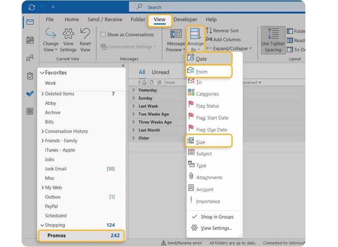Arrange messages by To
The image size is (338, 247).
tap(215, 82)
